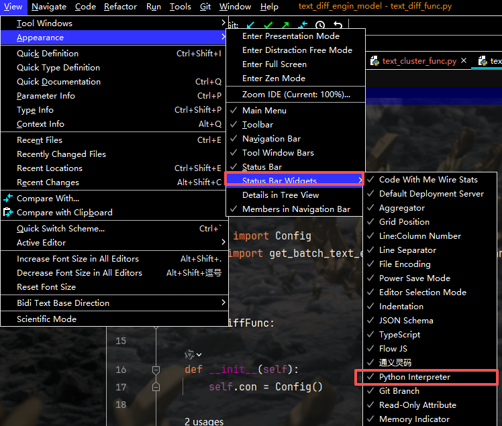Switch to the text_cluster_func.py tab

tap(419, 61)
